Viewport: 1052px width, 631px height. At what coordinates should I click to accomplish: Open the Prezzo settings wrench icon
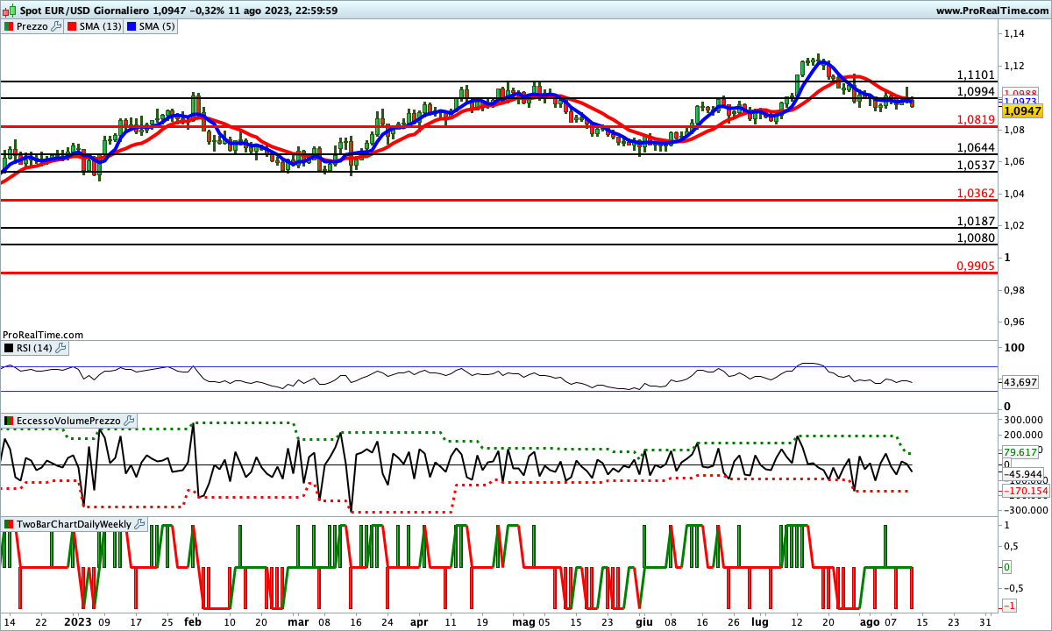(x=56, y=26)
